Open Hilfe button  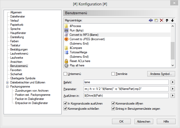point(166,122)
